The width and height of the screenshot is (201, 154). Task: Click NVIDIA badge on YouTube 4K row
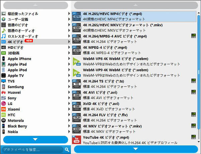(x=193, y=137)
